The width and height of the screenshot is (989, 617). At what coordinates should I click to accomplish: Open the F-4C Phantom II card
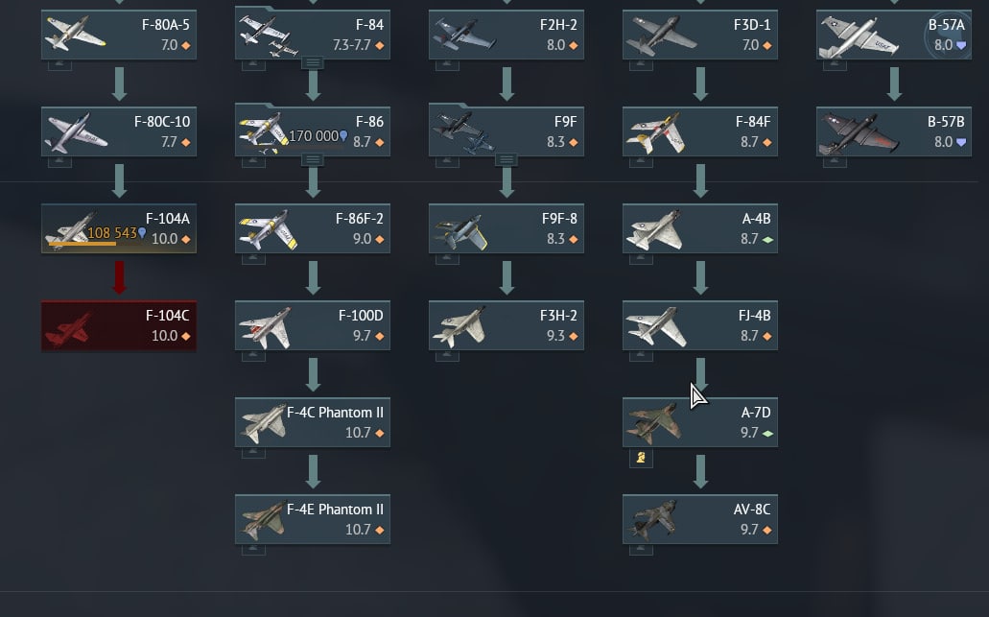[x=312, y=422]
